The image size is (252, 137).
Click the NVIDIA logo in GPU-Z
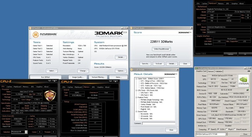click(243, 81)
